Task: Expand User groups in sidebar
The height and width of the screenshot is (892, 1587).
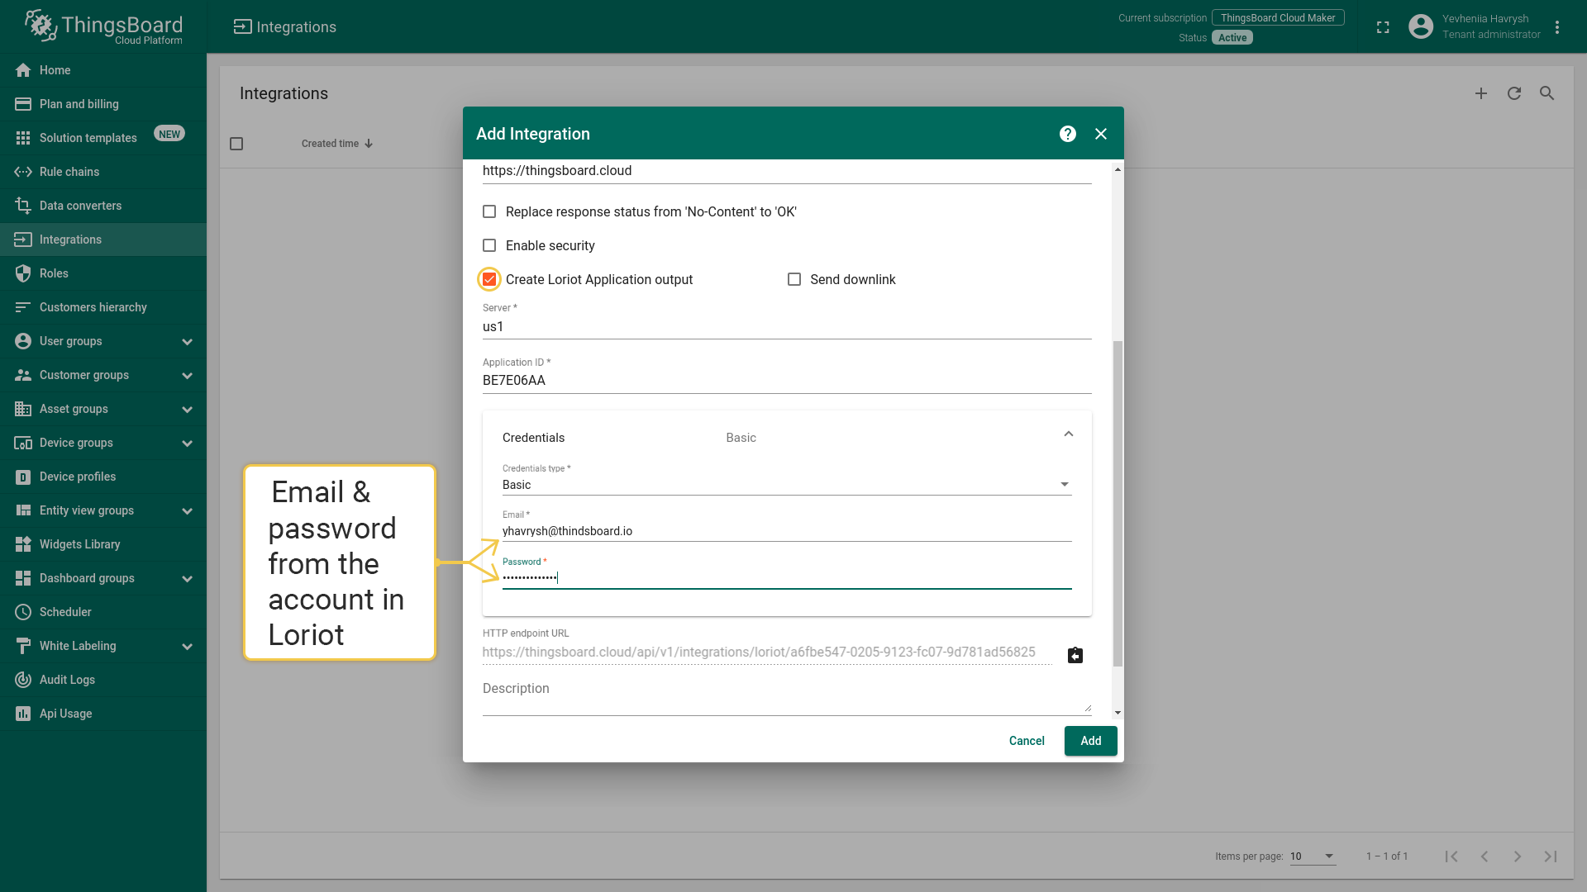Action: [x=188, y=341]
